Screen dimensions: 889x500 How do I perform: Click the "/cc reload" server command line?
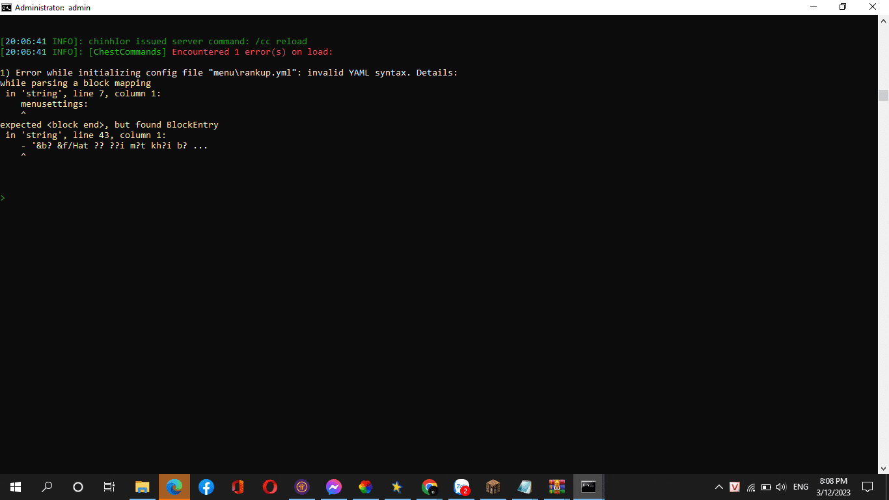(x=154, y=42)
